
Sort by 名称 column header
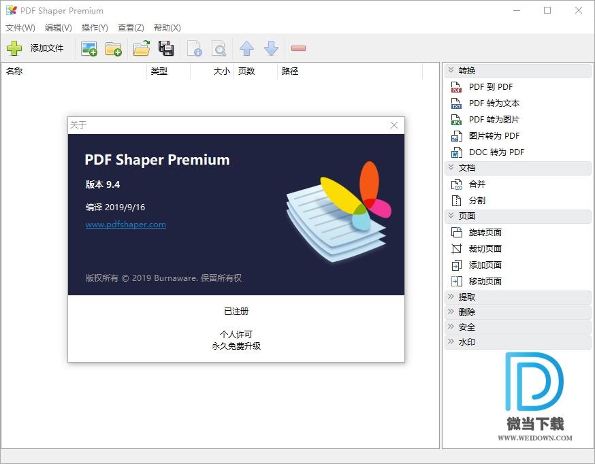74,71
